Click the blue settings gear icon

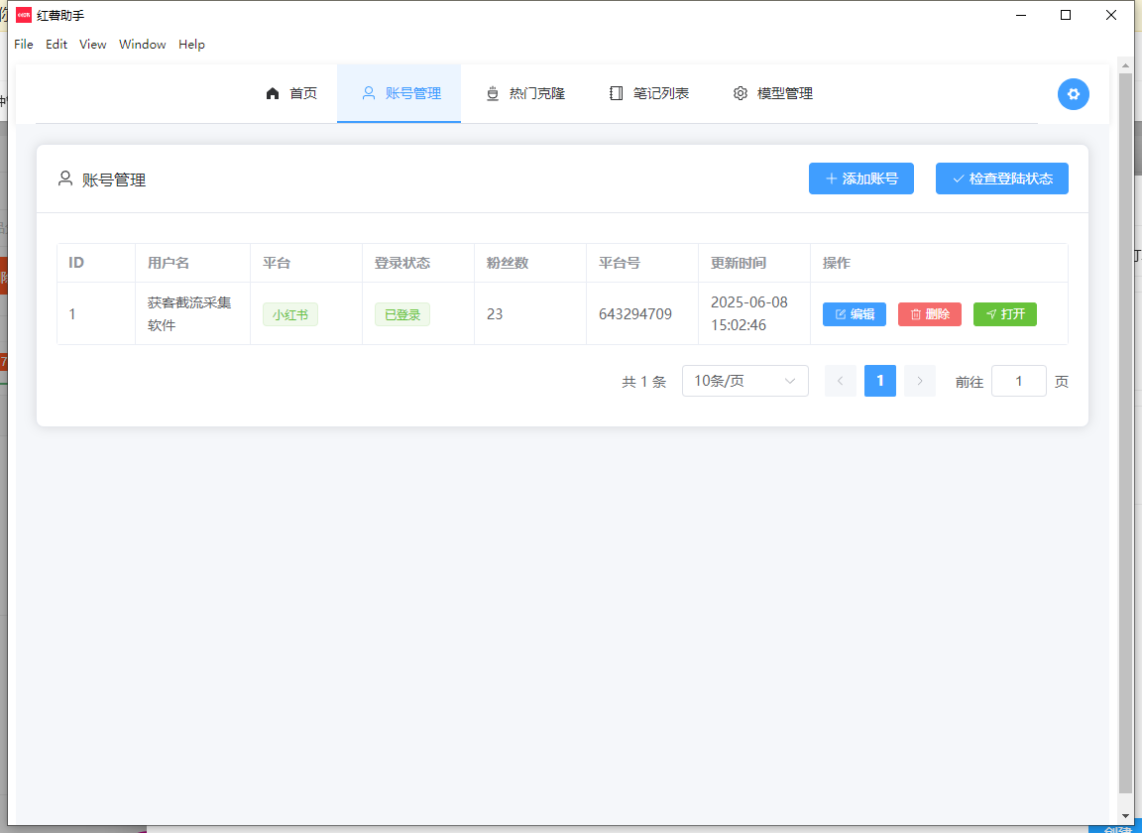tap(1073, 94)
